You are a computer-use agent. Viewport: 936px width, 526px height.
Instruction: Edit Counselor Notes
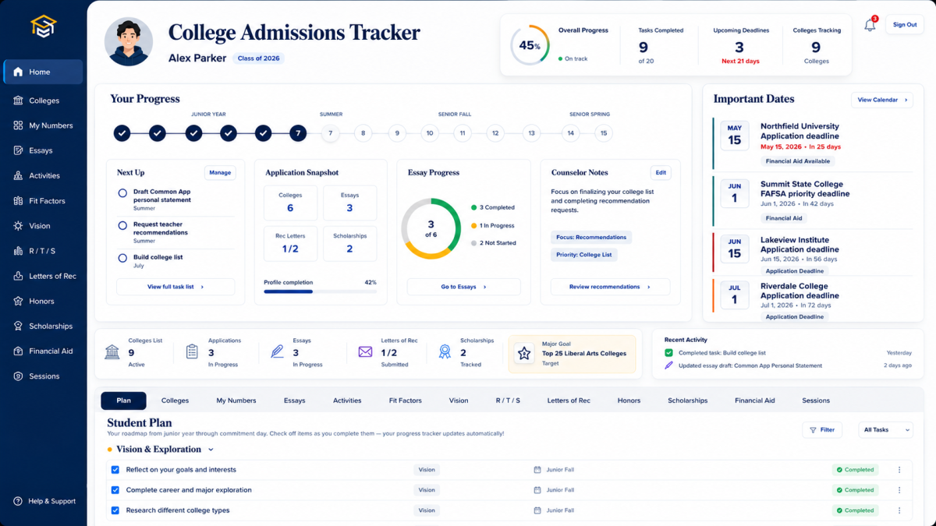tap(661, 172)
